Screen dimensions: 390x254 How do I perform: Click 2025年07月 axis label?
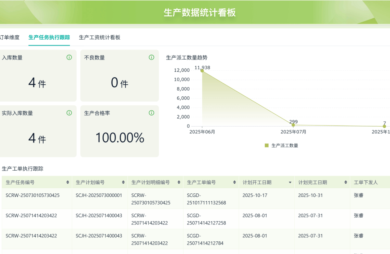(293, 132)
